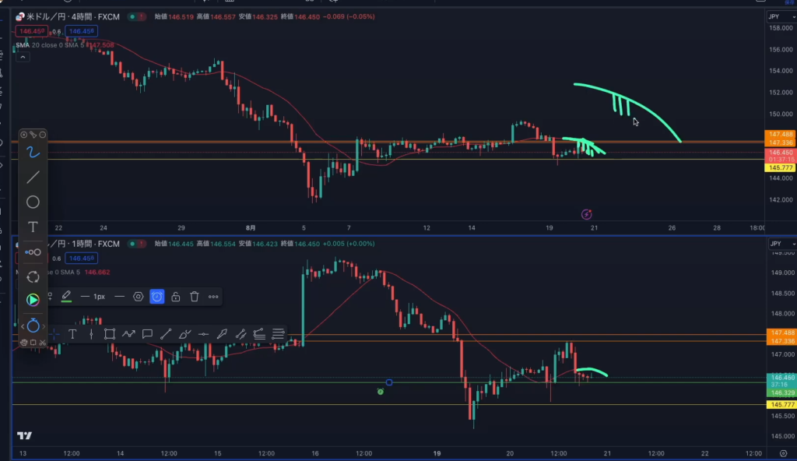The height and width of the screenshot is (461, 797).
Task: Click the target circle icon atop the palette
Action: click(x=23, y=135)
